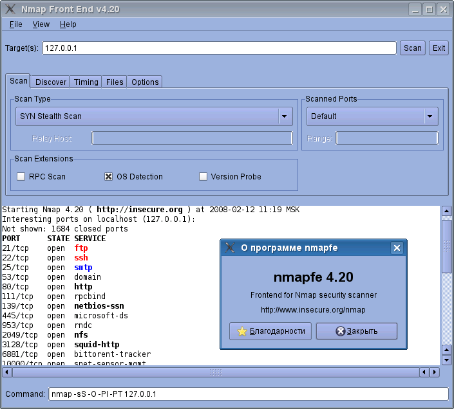Screen dimensions: 454x409
Task: Click the 2049/tcp port entry
Action: (x=20, y=334)
